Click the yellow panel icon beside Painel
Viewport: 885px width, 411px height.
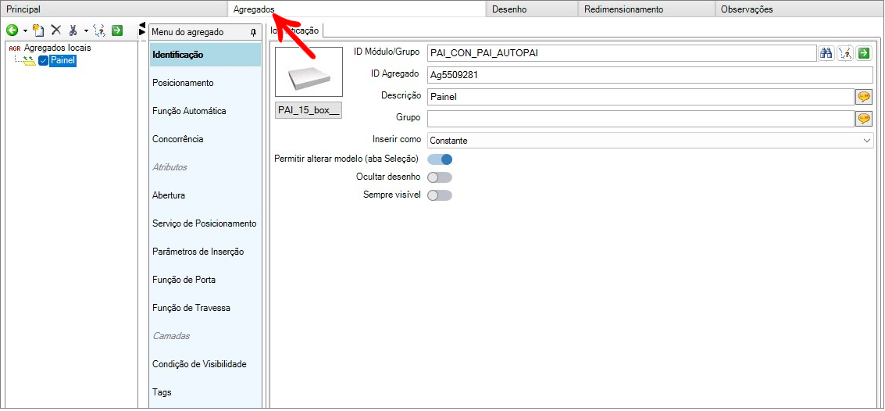click(30, 60)
